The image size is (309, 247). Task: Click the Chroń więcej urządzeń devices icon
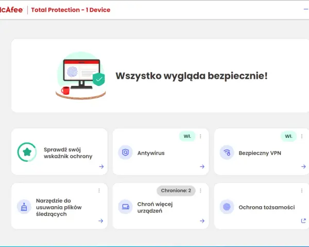(125, 207)
